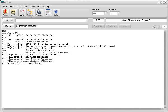Click the ATR toolbar icon
The width and height of the screenshot is (168, 112).
pyautogui.click(x=22, y=13)
